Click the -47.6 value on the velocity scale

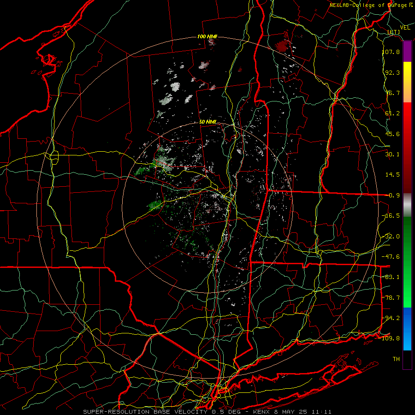coord(391,257)
